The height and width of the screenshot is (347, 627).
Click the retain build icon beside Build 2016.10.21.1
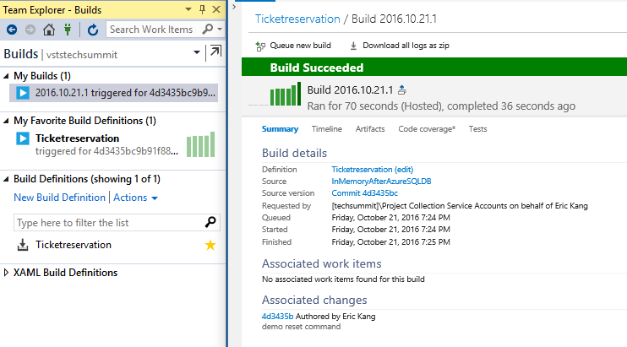(x=402, y=90)
